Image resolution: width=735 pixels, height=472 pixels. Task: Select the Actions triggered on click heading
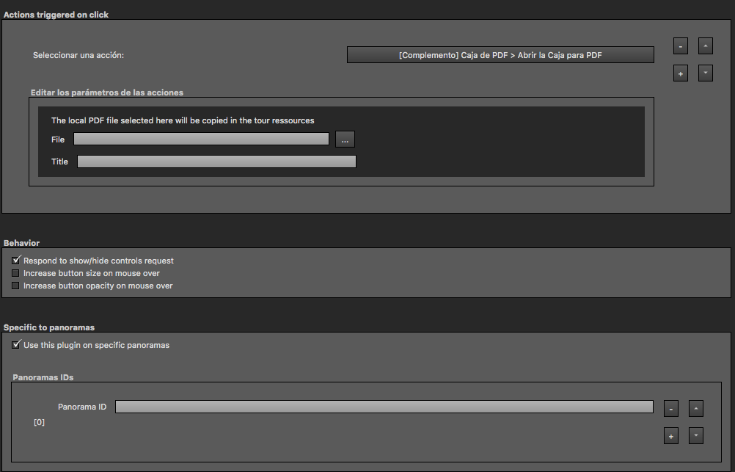pos(56,15)
